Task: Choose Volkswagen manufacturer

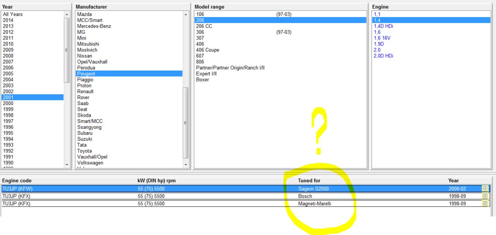Action: pos(90,162)
